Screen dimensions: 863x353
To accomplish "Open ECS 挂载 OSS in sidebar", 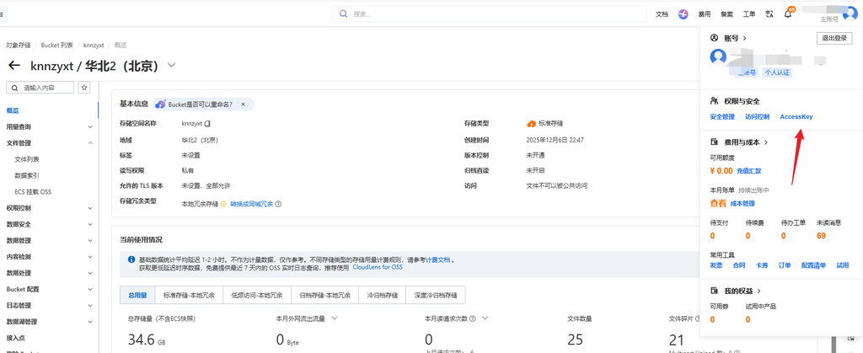I will [x=34, y=192].
